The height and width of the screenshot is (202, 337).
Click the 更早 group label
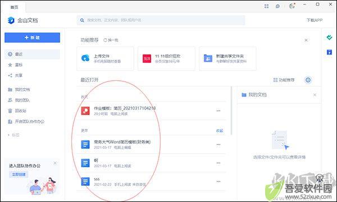[84, 131]
